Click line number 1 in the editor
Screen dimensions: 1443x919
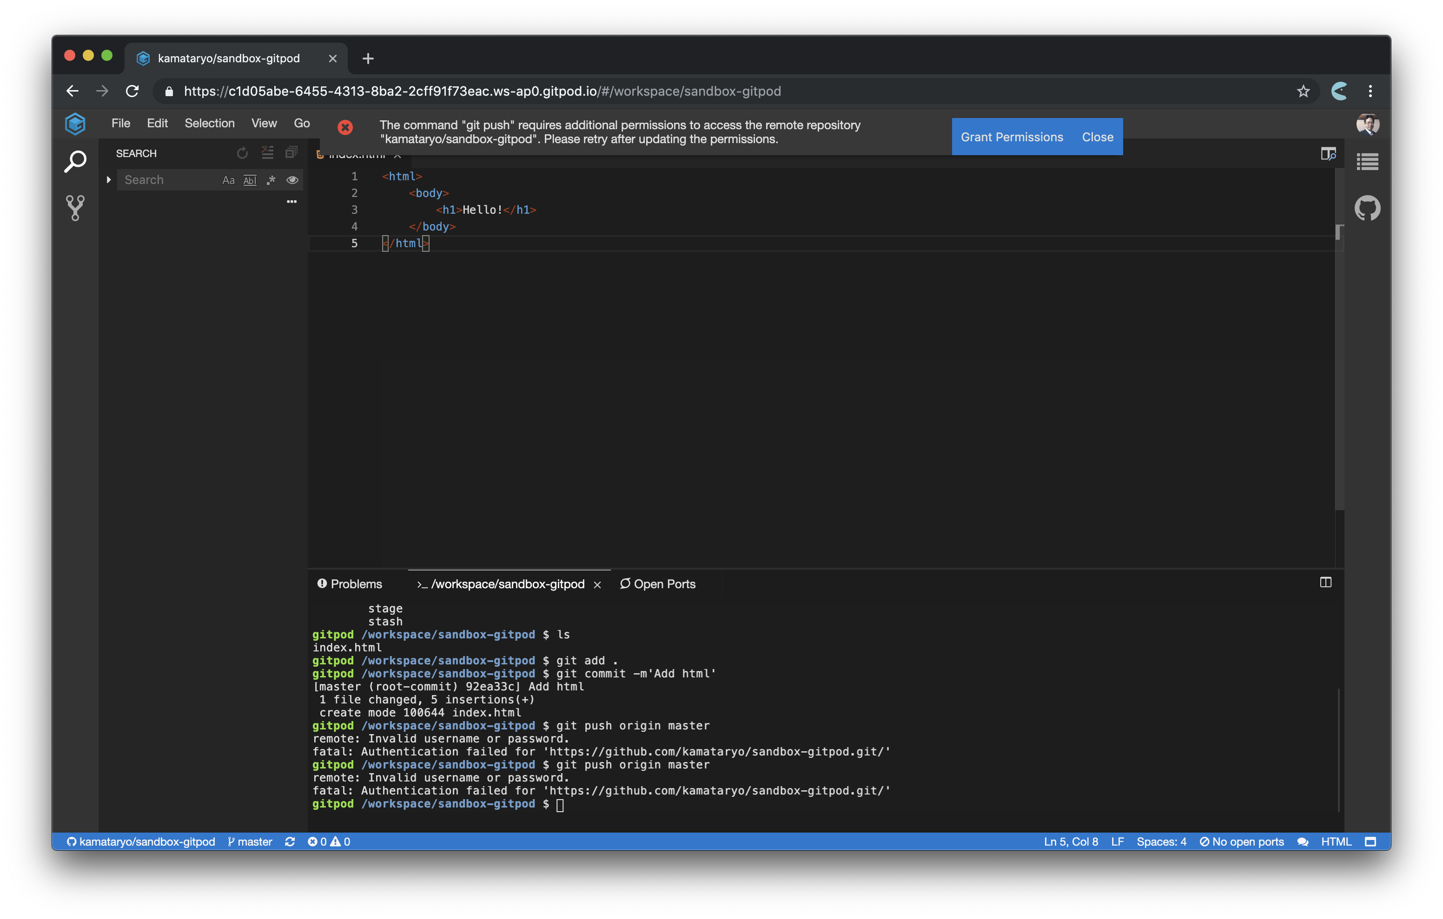click(x=354, y=176)
